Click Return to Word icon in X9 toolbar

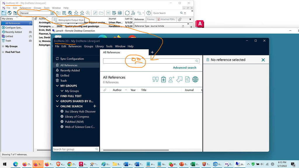pos(120,13)
